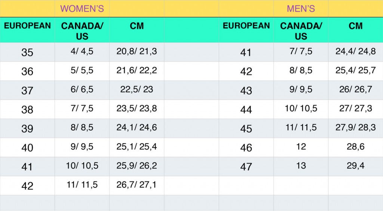The width and height of the screenshot is (383, 211).
Task: Select European size 46 cell
Action: click(246, 148)
